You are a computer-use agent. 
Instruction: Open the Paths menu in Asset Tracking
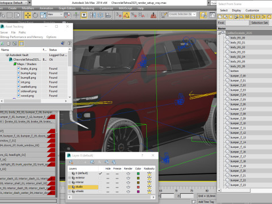tap(22, 32)
